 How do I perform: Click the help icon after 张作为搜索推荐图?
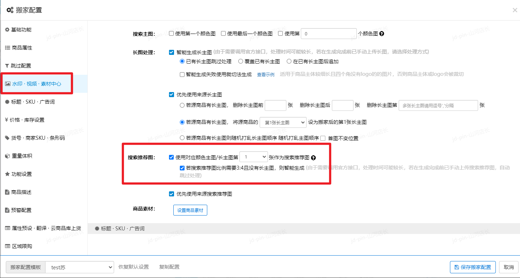pos(313,158)
